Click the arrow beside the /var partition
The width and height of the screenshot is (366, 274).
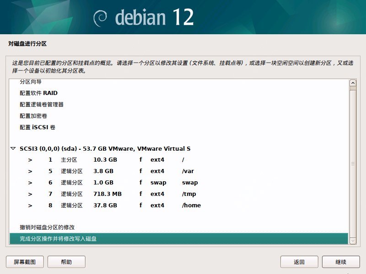[30, 171]
